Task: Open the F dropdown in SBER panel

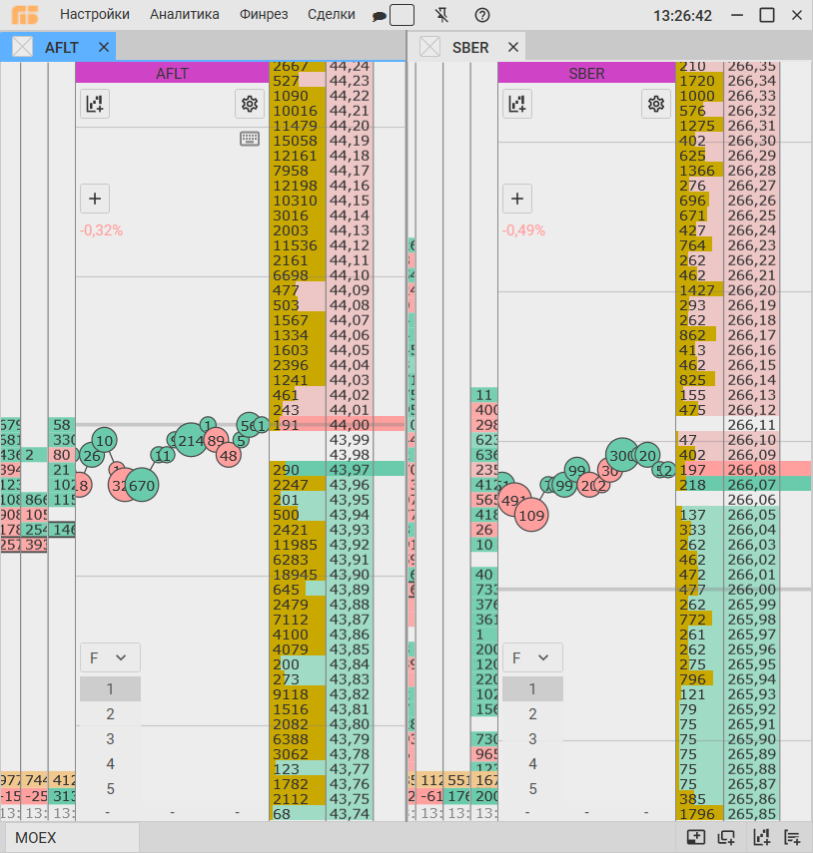Action: 532,657
